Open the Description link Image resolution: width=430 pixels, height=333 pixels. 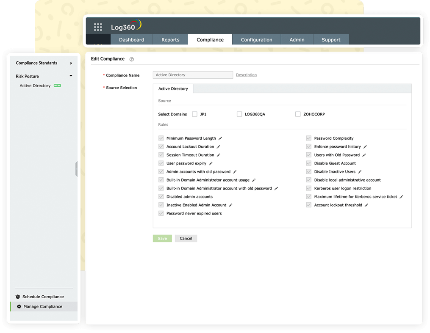click(x=246, y=75)
